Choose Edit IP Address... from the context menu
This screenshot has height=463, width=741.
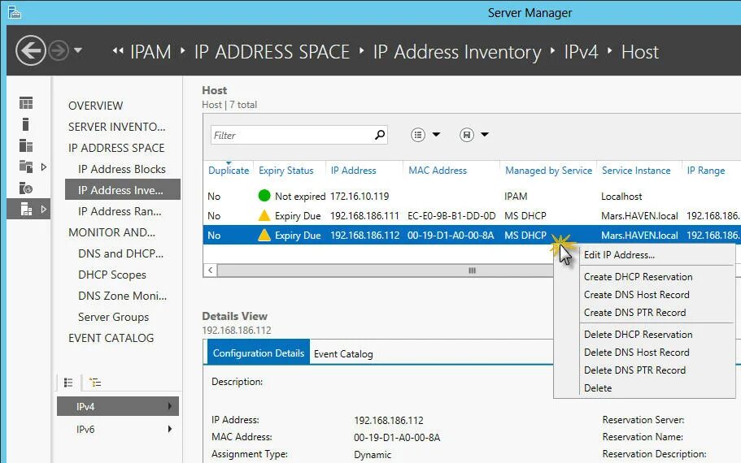point(619,255)
